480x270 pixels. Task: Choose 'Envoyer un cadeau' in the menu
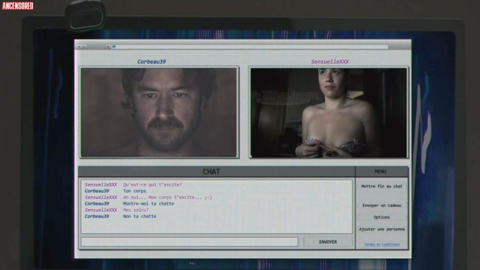point(382,205)
